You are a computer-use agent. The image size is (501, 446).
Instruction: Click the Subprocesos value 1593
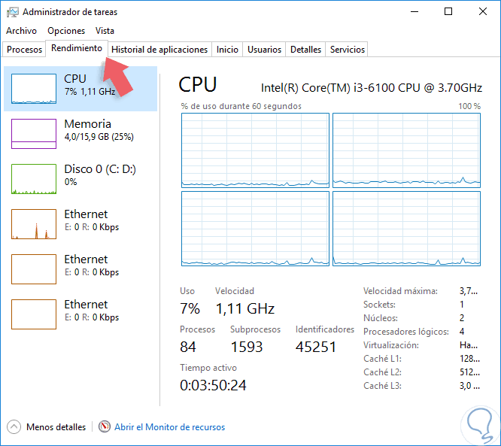(247, 347)
